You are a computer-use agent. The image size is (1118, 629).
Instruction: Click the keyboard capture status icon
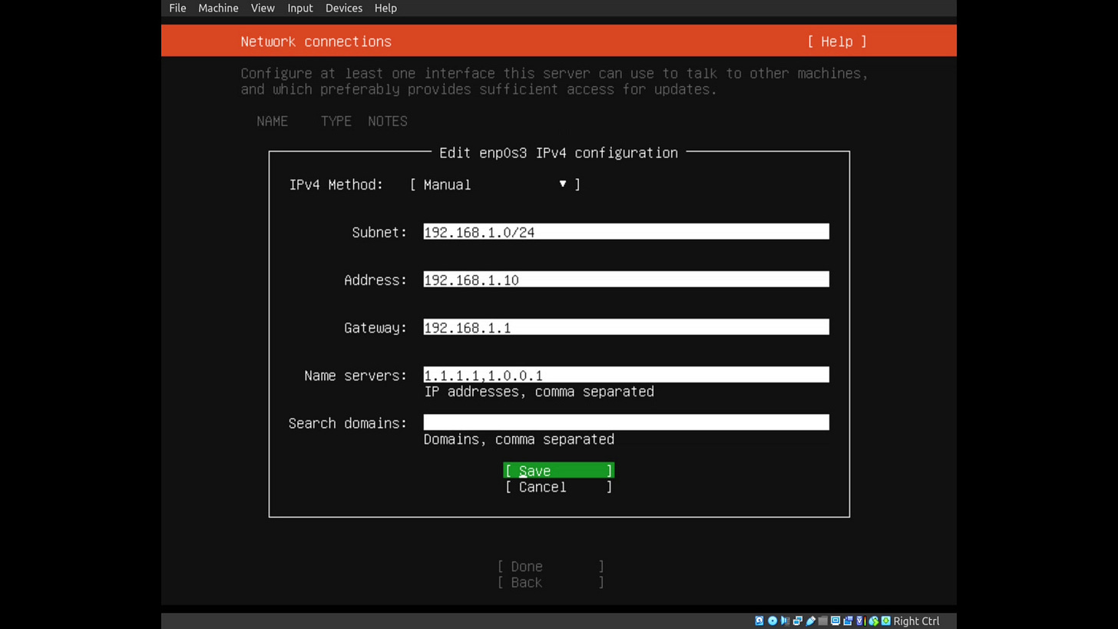[884, 621]
